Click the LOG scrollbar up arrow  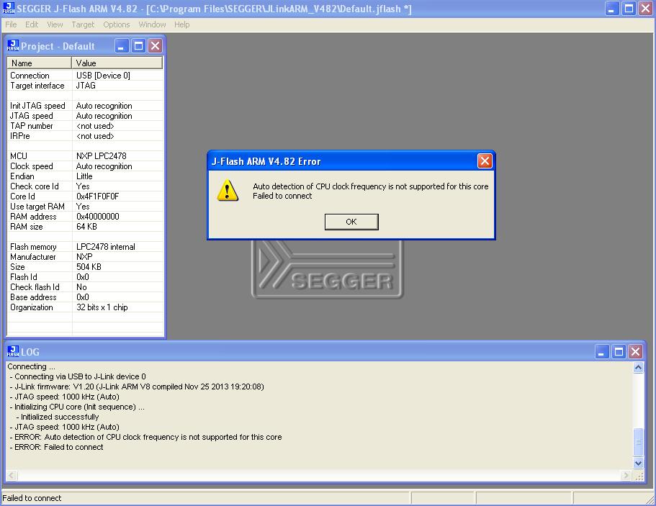(x=639, y=368)
